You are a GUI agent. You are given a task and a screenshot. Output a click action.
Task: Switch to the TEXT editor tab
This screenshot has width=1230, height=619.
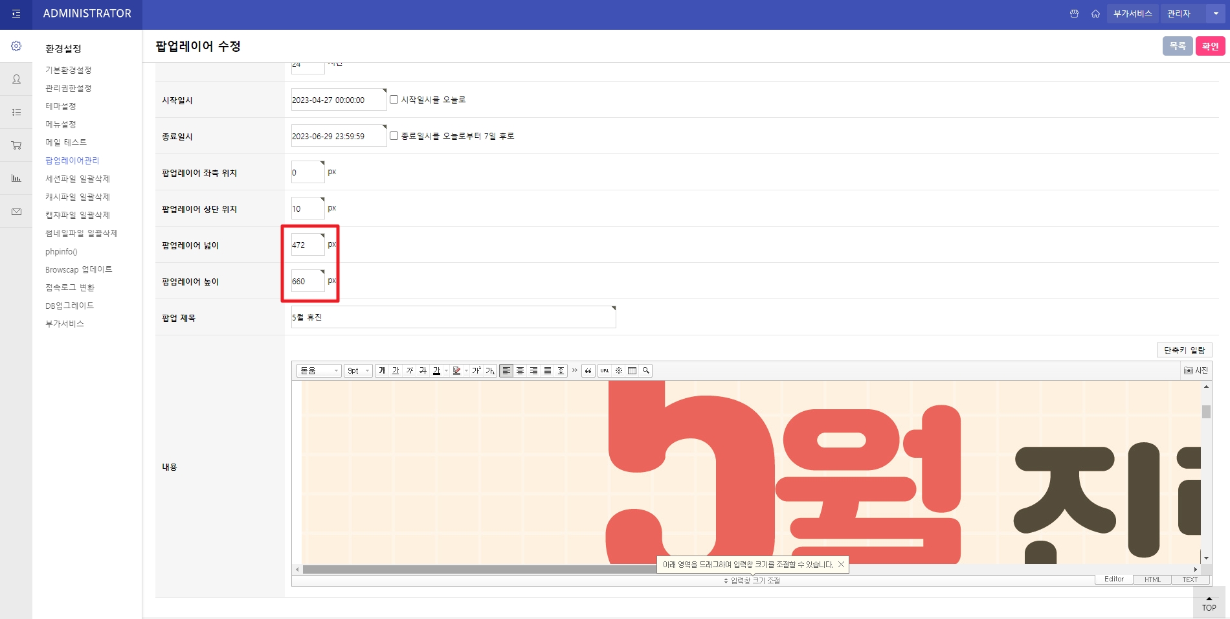pyautogui.click(x=1190, y=580)
